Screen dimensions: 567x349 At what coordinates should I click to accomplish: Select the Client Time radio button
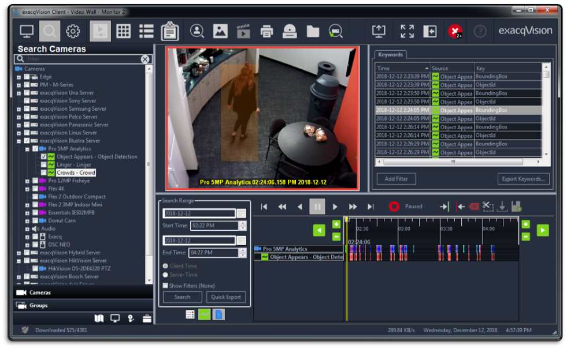[x=165, y=265]
